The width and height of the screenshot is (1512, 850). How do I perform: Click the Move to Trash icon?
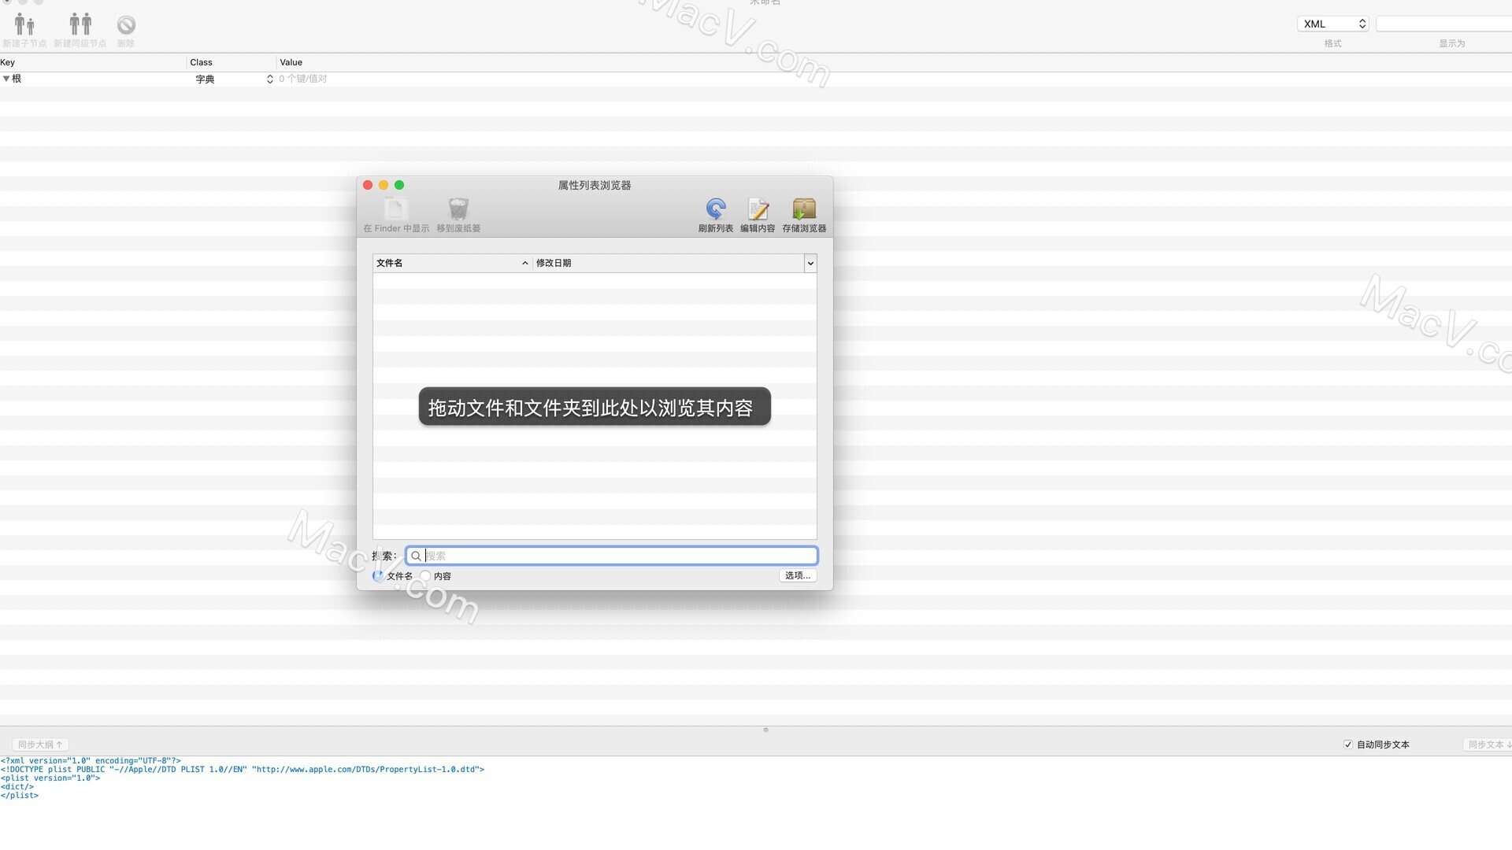tap(458, 209)
